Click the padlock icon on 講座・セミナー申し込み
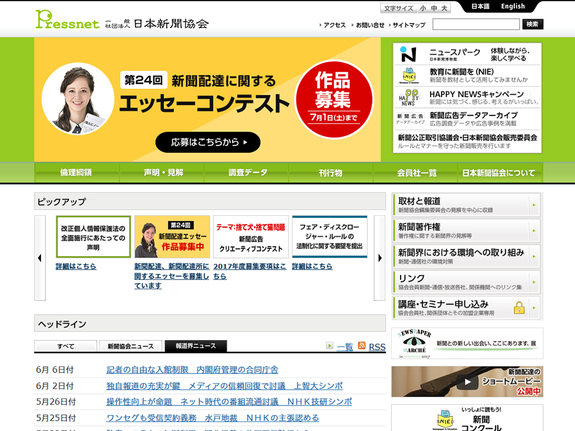 pos(519,308)
